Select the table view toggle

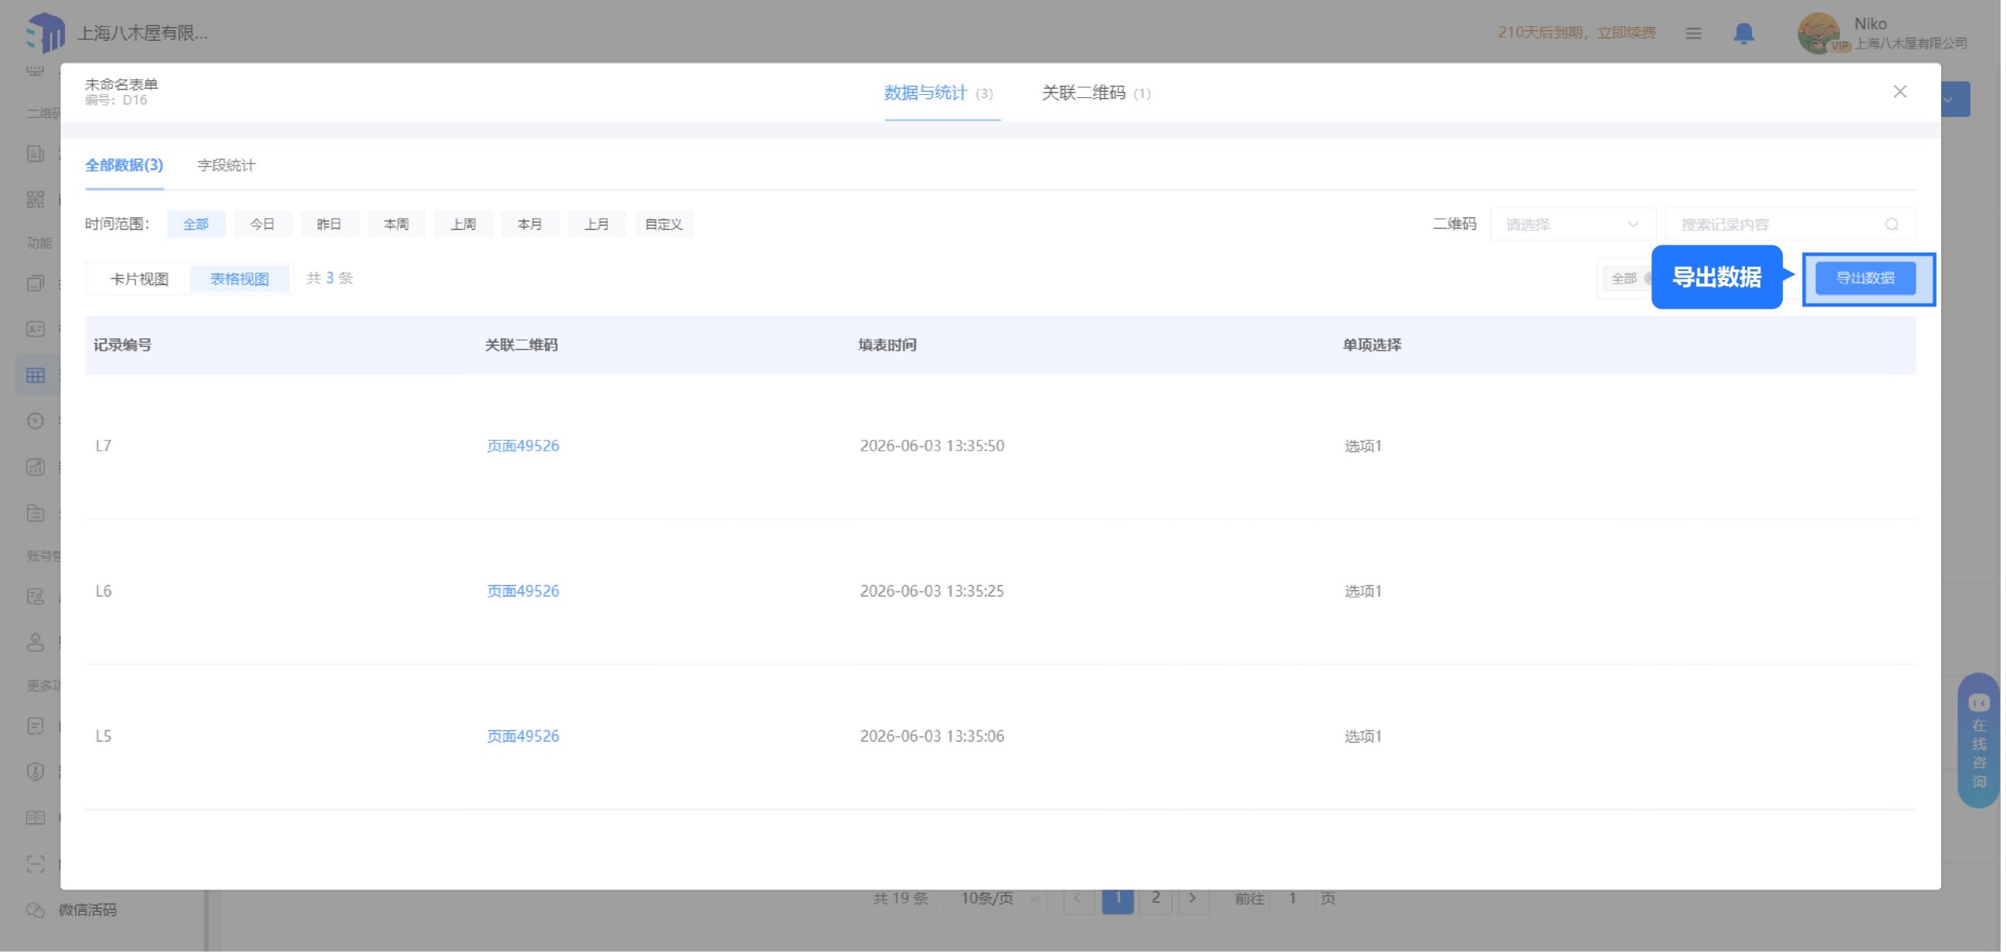(x=240, y=280)
